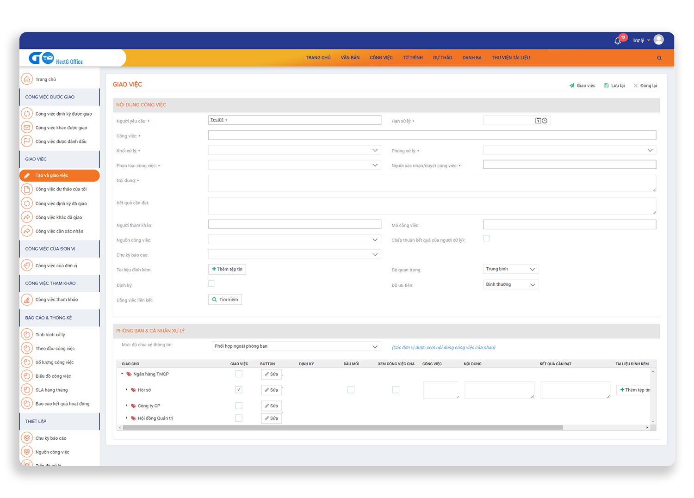Open DỰ THẢO menu
The height and width of the screenshot is (498, 694).
(x=443, y=58)
